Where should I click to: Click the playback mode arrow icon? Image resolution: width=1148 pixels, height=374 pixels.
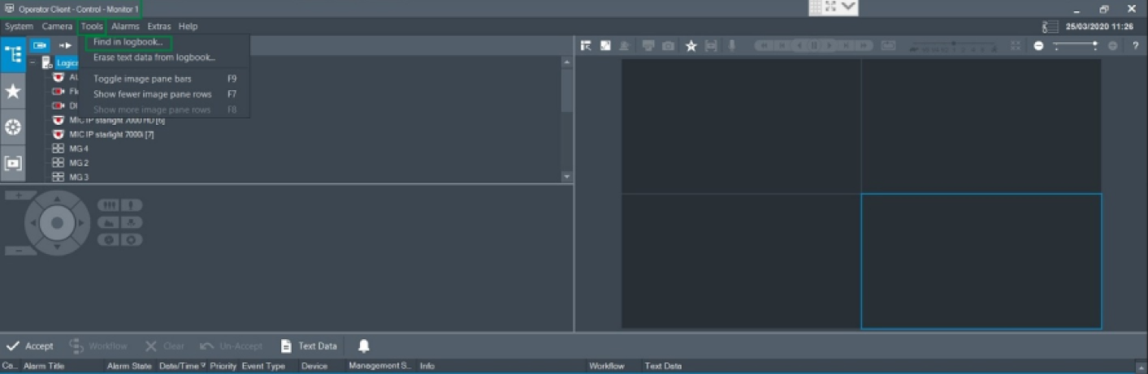click(66, 45)
